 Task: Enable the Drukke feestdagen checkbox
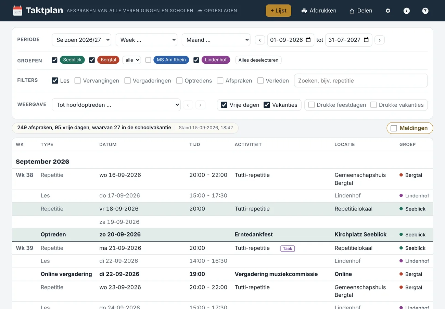(311, 105)
